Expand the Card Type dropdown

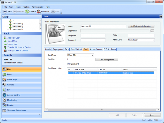[92, 55]
